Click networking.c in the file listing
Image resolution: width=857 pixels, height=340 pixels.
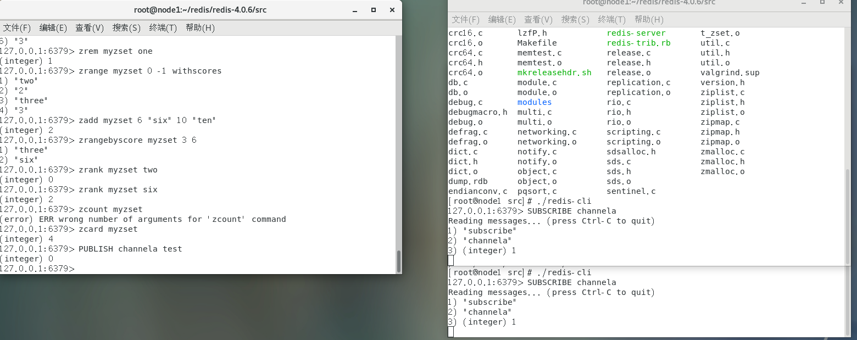pyautogui.click(x=547, y=132)
